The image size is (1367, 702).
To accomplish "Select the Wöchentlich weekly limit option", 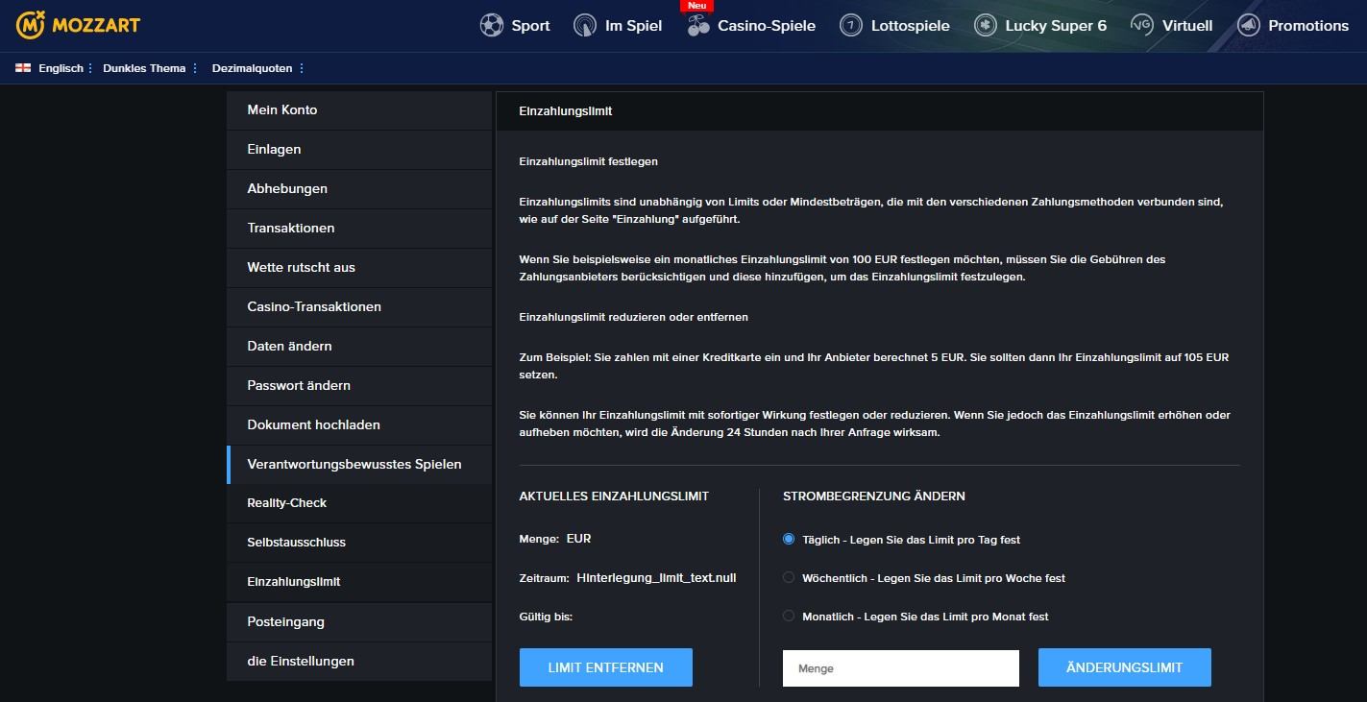I will 789,578.
